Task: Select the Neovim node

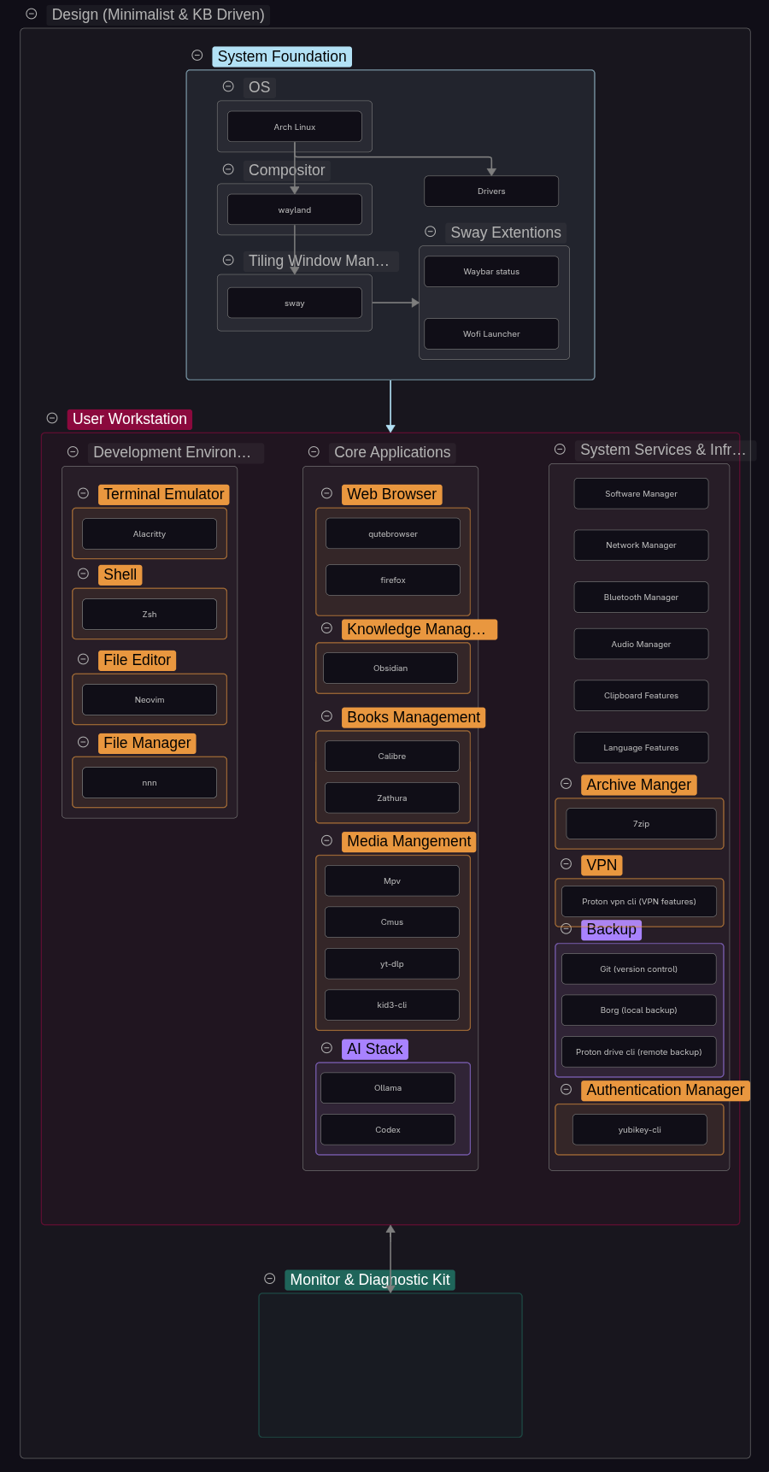Action: click(150, 699)
